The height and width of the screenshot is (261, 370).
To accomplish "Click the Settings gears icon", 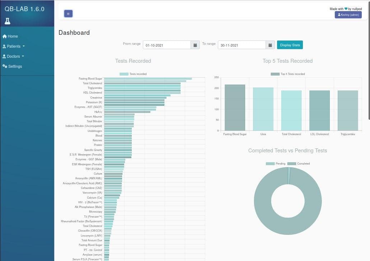I will click(x=5, y=66).
